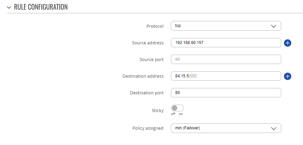
Task: Click the Source address label
Action: point(148,43)
